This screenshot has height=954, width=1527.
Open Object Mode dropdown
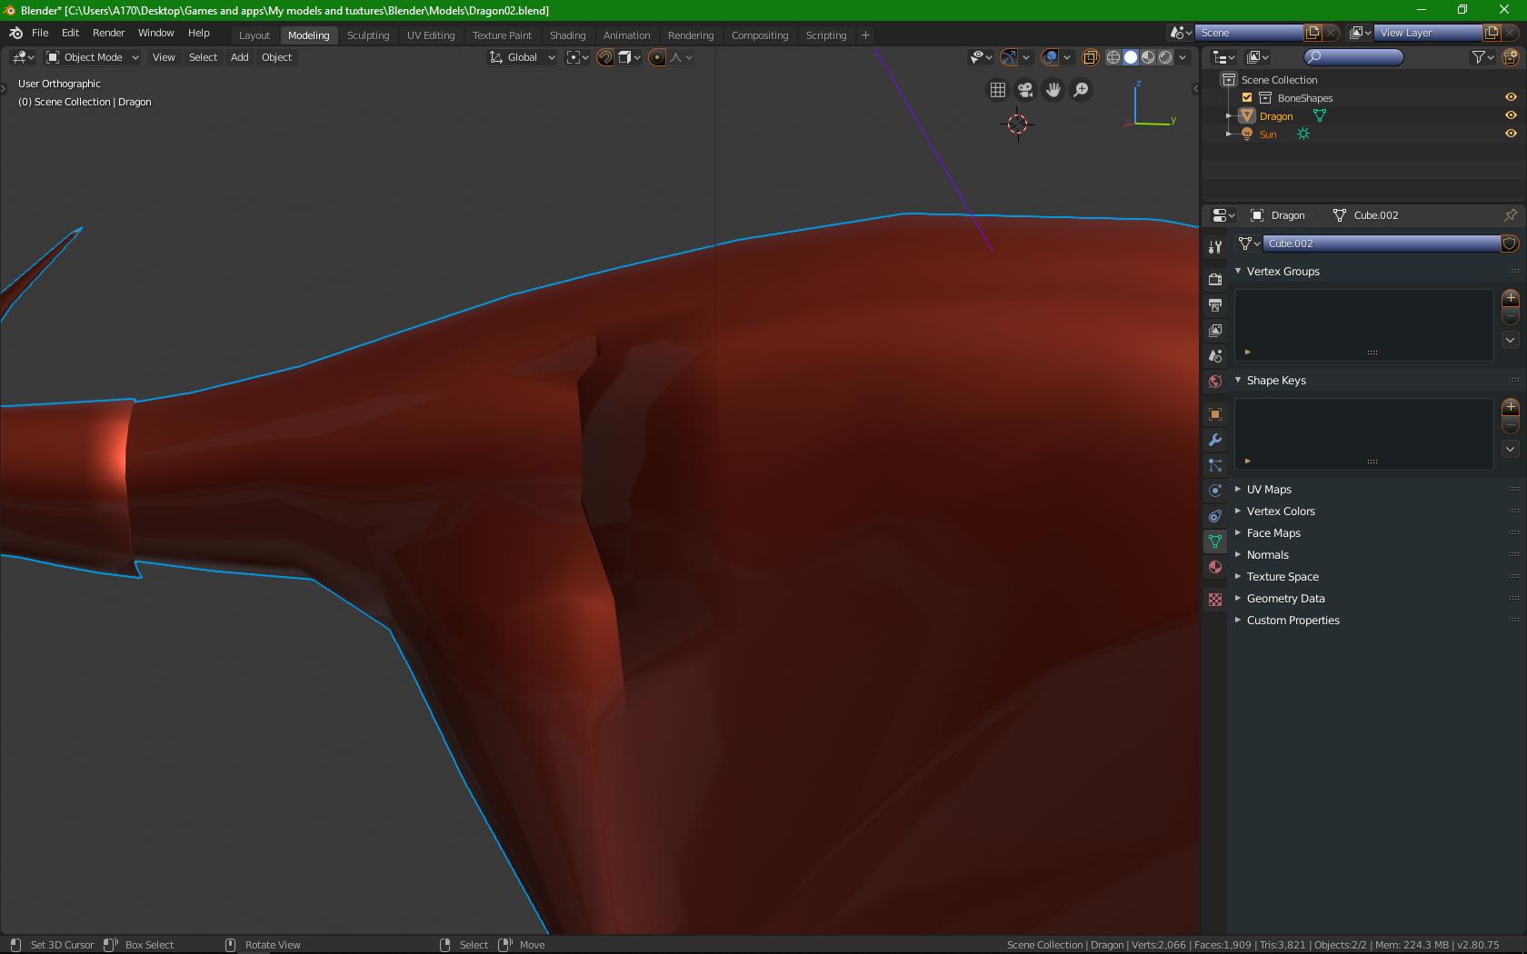click(x=93, y=57)
